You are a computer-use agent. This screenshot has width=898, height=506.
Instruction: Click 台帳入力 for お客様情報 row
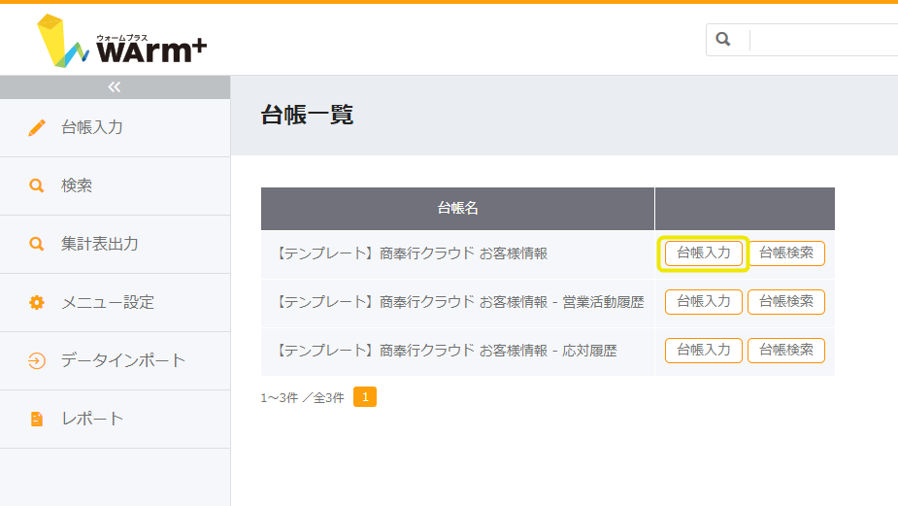[x=703, y=253]
